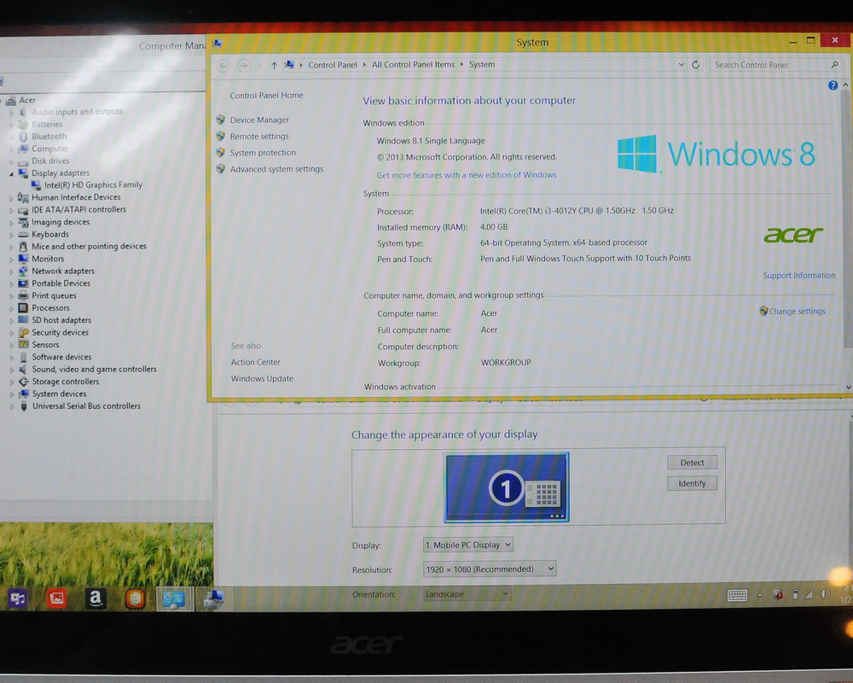Click the Up arrow in System address bar
The image size is (853, 683).
click(274, 66)
